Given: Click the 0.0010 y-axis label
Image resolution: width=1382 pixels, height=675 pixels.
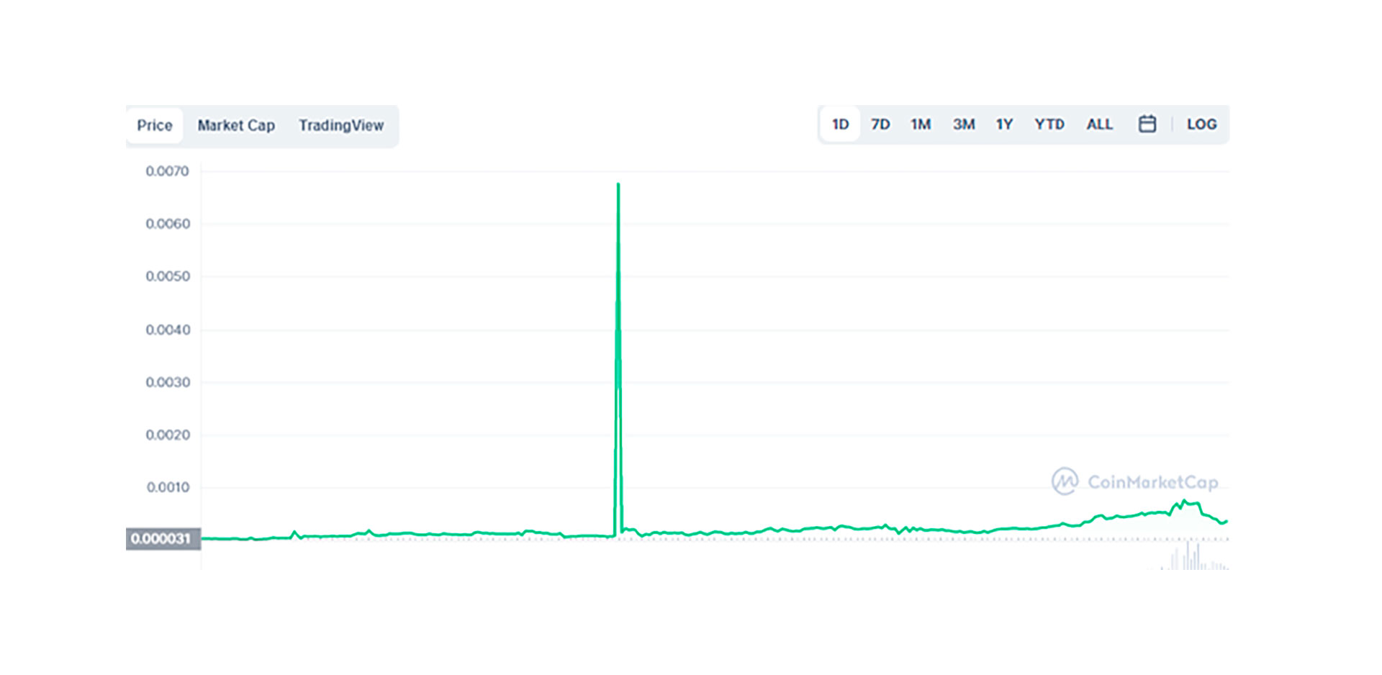Looking at the screenshot, I should (x=168, y=488).
